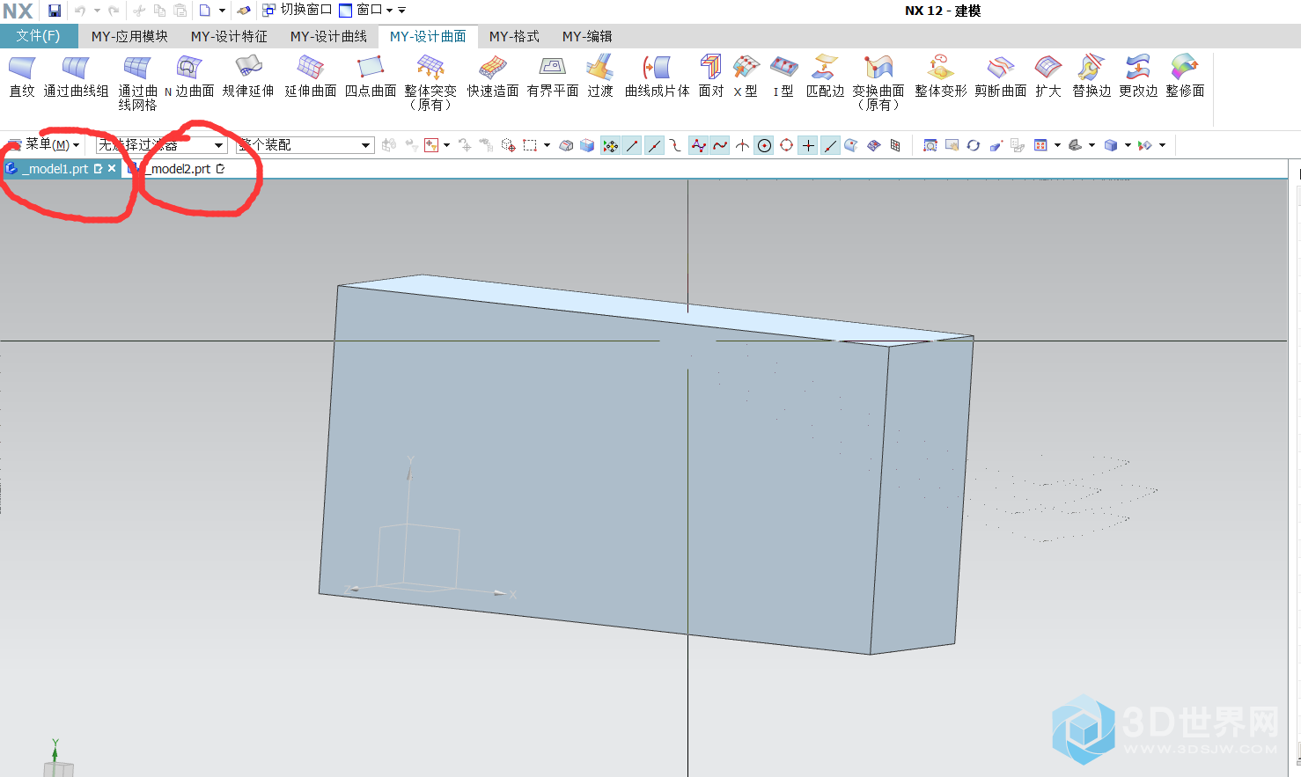Open the 规律延伸 law extension tool
This screenshot has height=777, width=1301.
(x=248, y=77)
